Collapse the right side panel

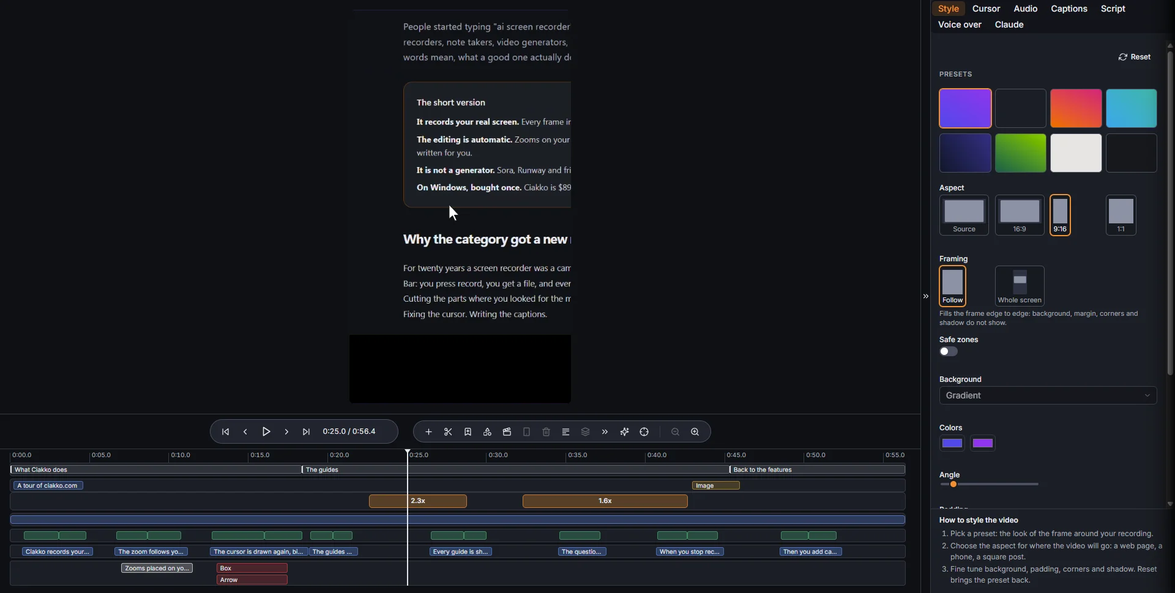pos(925,296)
